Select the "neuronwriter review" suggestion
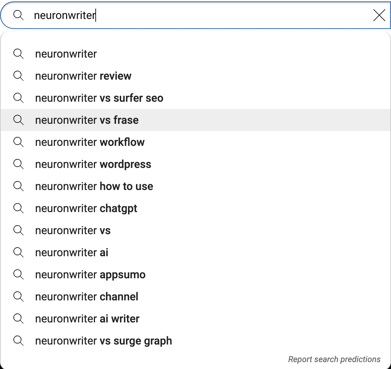This screenshot has width=391, height=369. click(x=83, y=76)
